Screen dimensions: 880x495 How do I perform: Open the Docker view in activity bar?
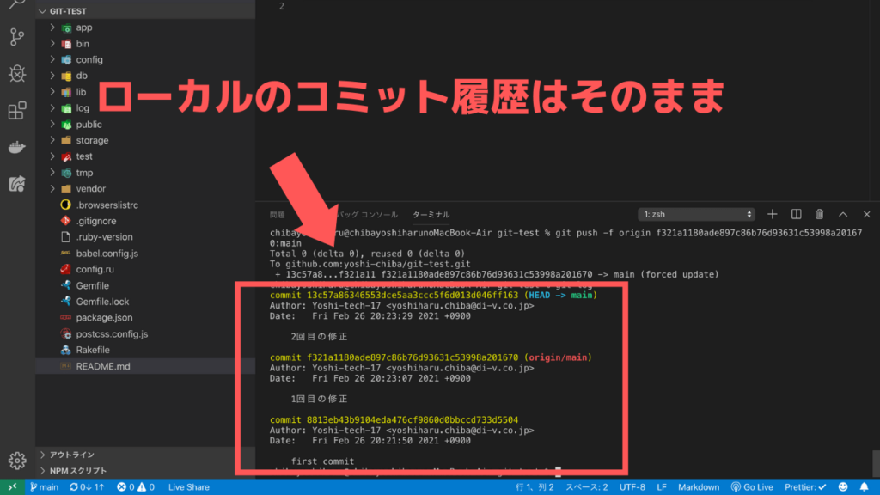[x=17, y=147]
